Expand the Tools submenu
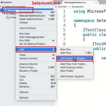The height and width of the screenshot is (106, 106). click(x=36, y=55)
